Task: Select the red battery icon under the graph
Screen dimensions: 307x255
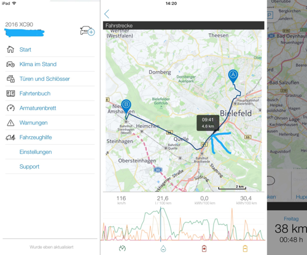Action: pos(204,248)
